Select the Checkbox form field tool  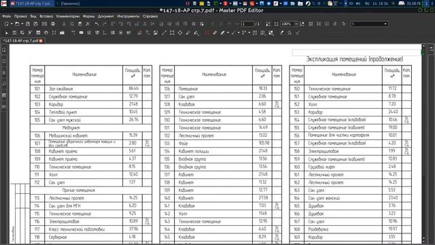tap(89, 33)
